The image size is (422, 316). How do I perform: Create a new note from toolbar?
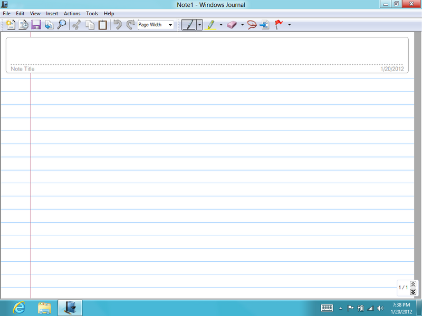(x=10, y=25)
